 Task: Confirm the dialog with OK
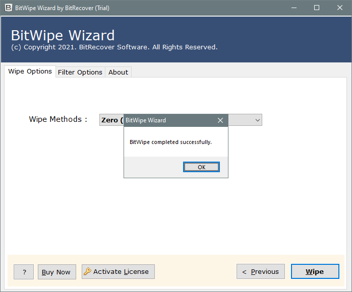click(201, 167)
